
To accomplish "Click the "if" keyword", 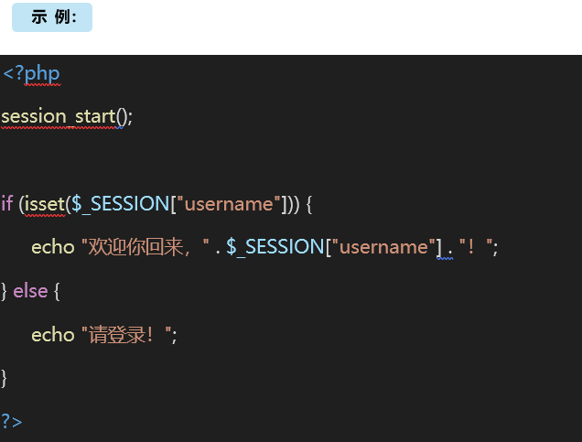I will [6, 203].
